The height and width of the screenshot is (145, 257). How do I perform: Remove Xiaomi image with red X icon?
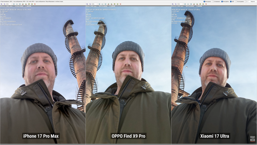tap(206, 4)
